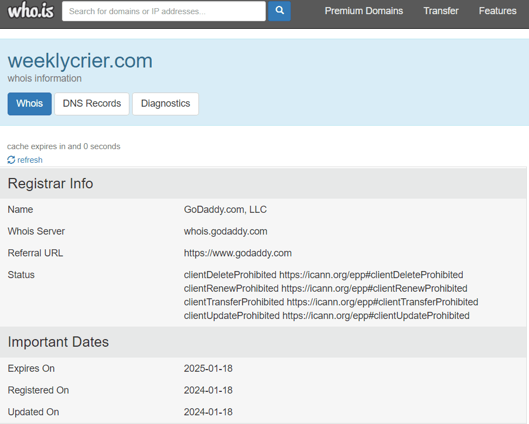Viewport: 529px width, 424px height.
Task: Click the 'Expires On' label
Action: point(31,368)
